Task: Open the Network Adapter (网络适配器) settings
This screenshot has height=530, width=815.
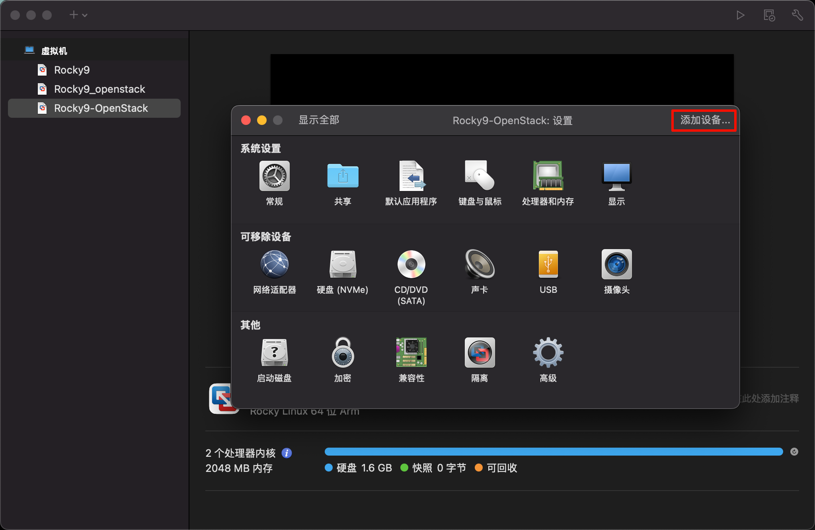Action: 274,265
